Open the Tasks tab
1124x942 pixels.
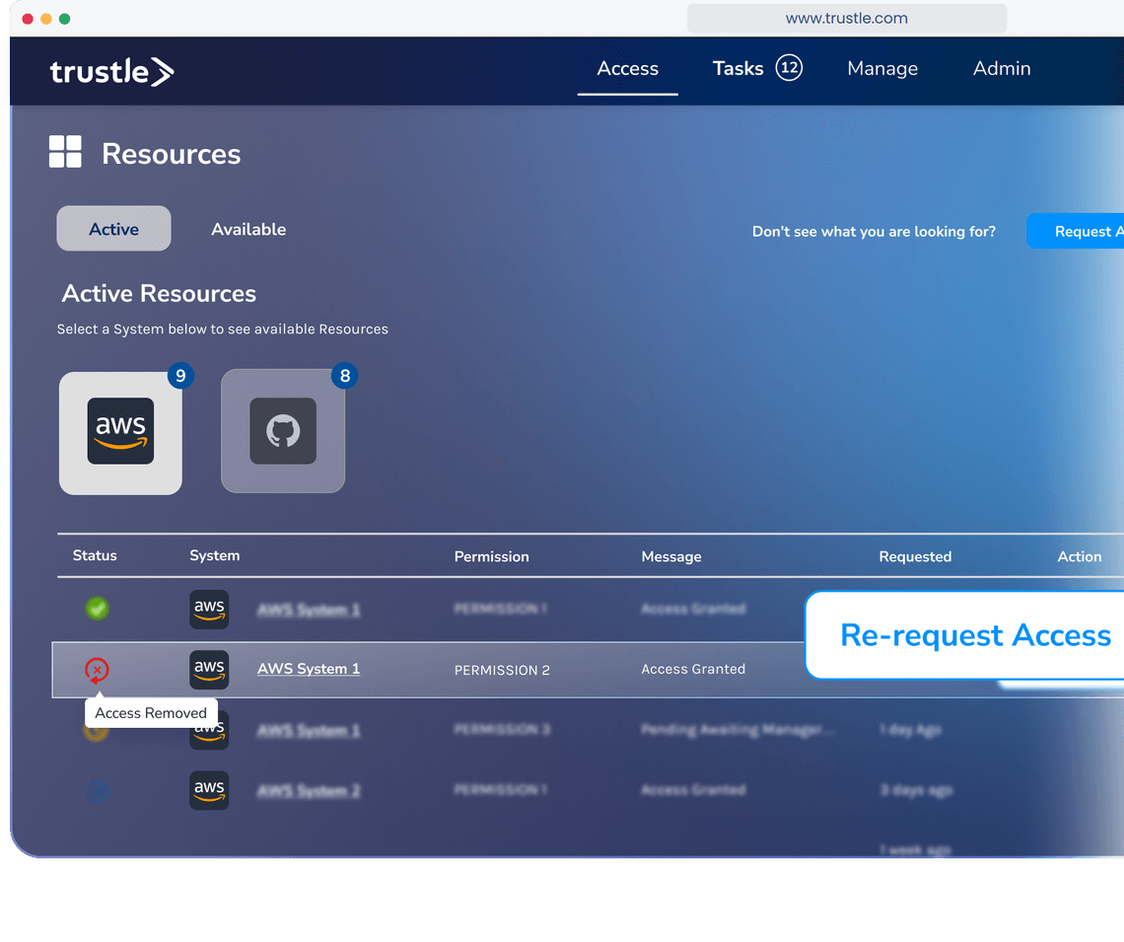738,69
